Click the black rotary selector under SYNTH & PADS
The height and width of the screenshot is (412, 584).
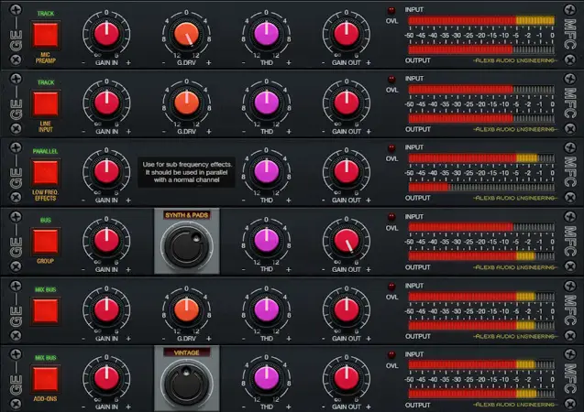(x=186, y=245)
